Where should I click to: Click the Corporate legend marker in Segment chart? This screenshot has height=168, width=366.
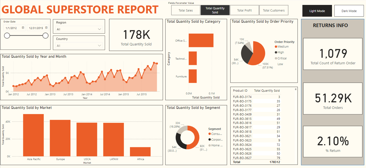pos(210,140)
